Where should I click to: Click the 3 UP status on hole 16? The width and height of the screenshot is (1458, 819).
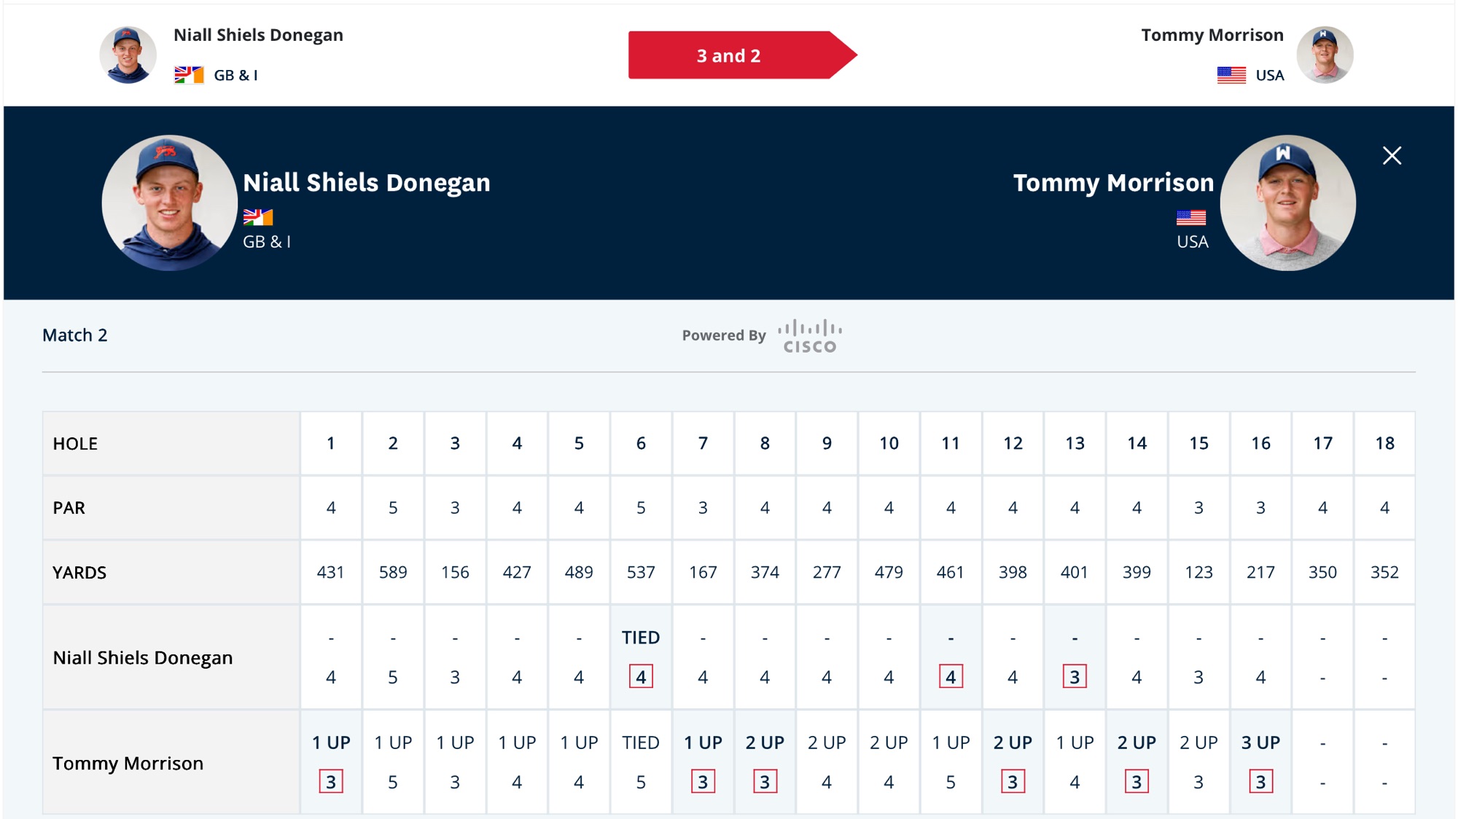(x=1260, y=742)
